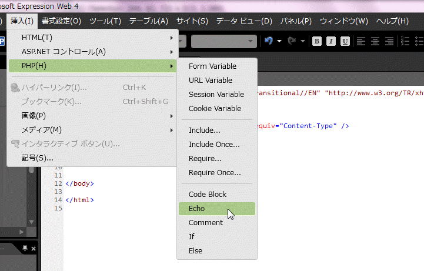
Task: Toggle Italic formatting button
Action: point(331,41)
